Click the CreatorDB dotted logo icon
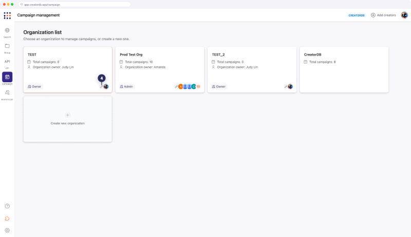The image size is (411, 237). (7, 15)
